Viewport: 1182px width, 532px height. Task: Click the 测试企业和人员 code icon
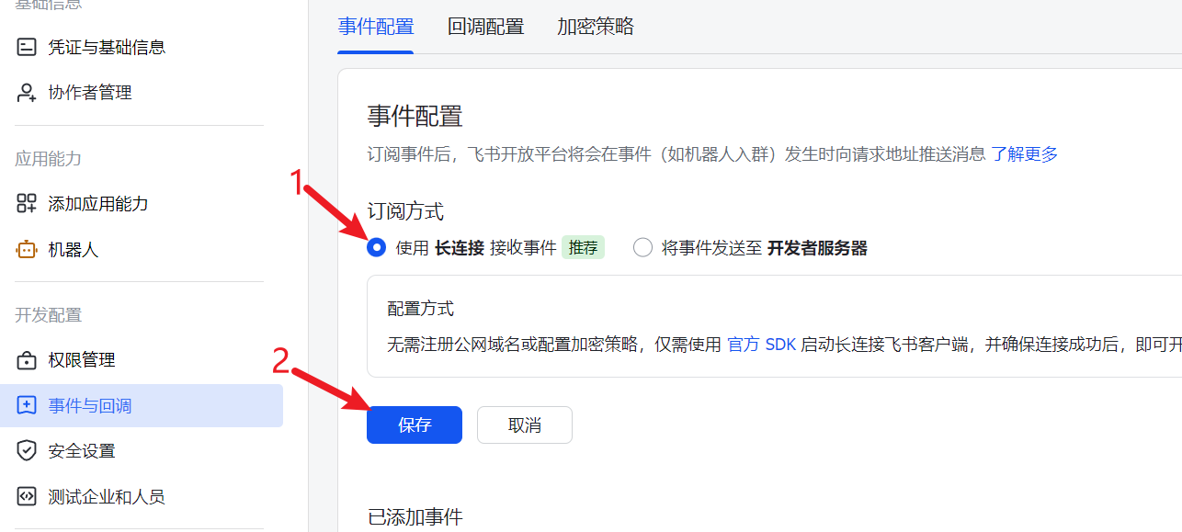tap(27, 497)
